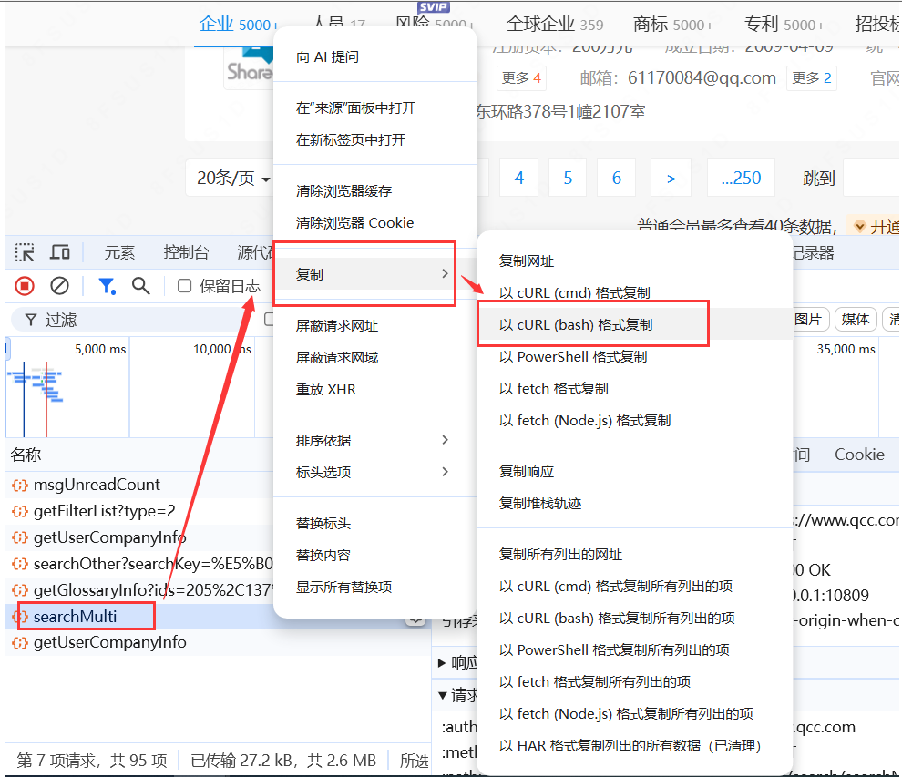902x777 pixels.
Task: Toggle the device toolbar icon
Action: pos(60,252)
